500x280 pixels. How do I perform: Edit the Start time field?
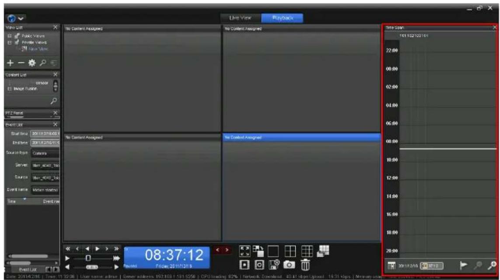(45, 134)
